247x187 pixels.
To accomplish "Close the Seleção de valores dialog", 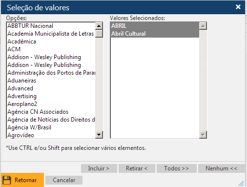I will (238, 7).
